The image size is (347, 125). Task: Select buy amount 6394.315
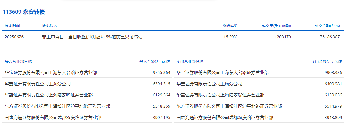tap(162, 84)
